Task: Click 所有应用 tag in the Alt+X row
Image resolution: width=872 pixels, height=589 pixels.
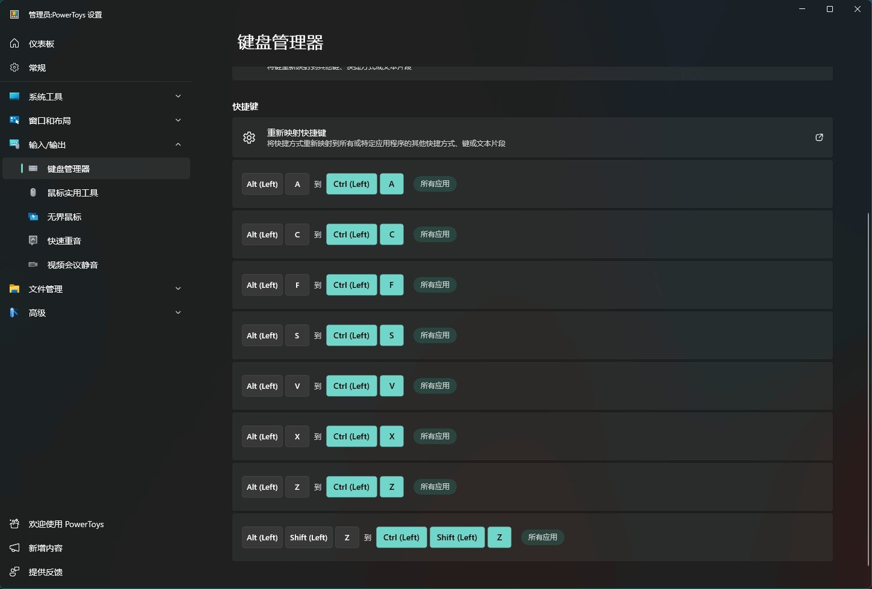Action: pyautogui.click(x=435, y=436)
